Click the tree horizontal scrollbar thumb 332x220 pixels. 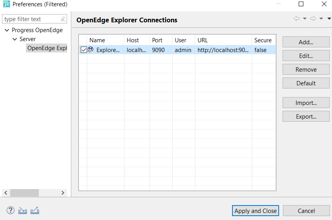(25, 193)
